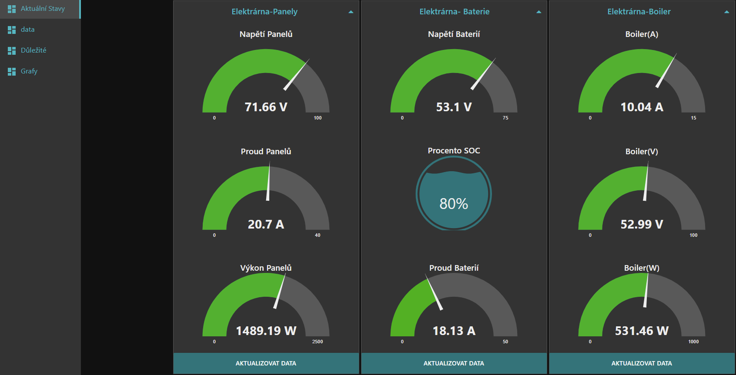Collapse the Elektrárna-Boiler group
The width and height of the screenshot is (736, 375).
[x=727, y=12]
